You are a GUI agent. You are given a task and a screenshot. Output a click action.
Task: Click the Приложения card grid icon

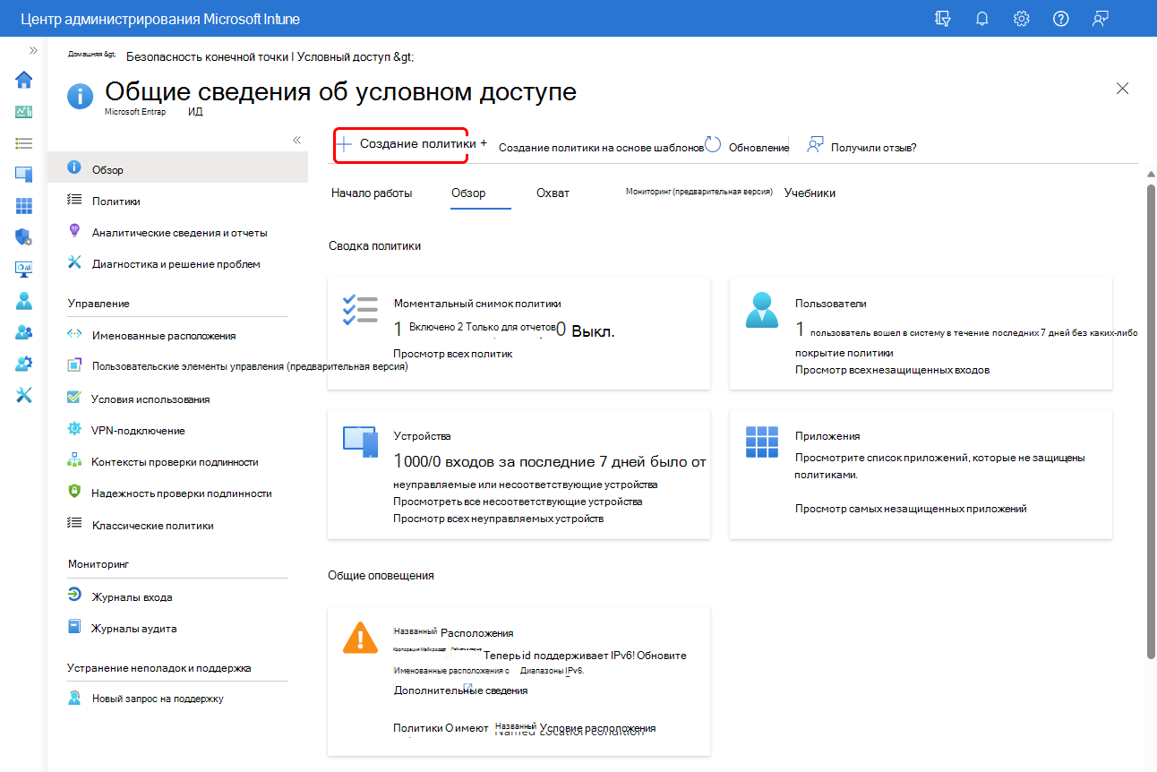763,442
